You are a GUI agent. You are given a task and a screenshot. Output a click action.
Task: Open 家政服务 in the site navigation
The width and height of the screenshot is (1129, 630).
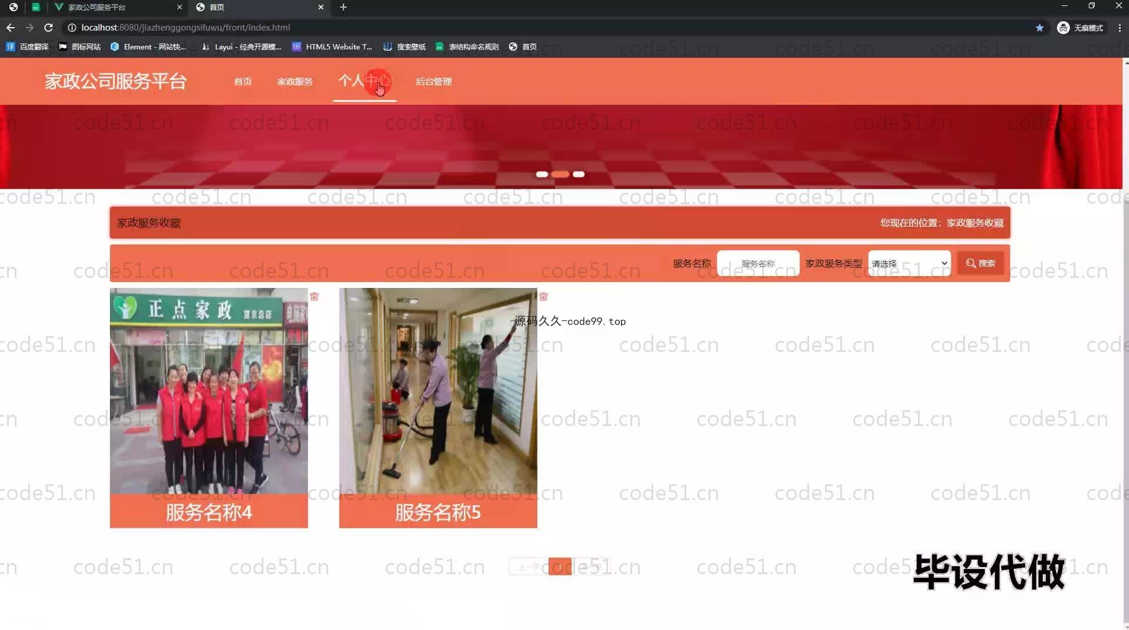(295, 81)
